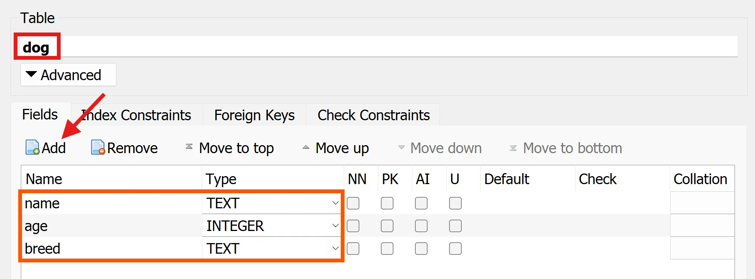Open the type dropdown for breed field
Viewport: 755px width, 279px height.
click(335, 249)
